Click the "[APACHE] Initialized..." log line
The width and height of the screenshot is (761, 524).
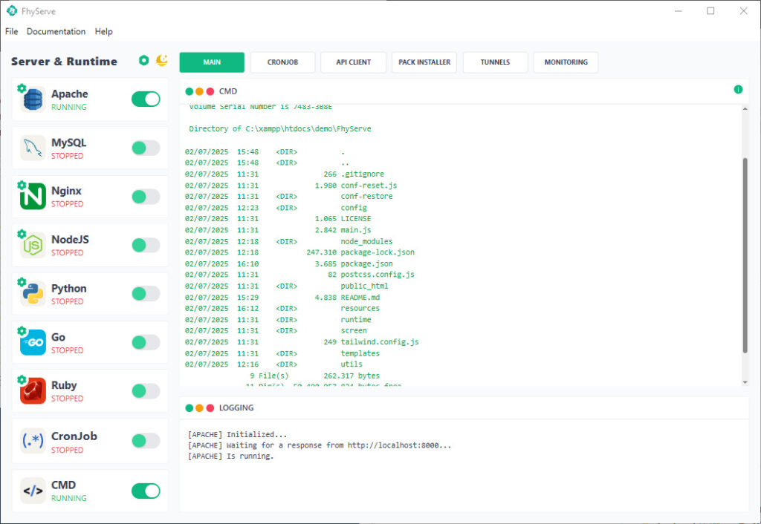point(237,434)
